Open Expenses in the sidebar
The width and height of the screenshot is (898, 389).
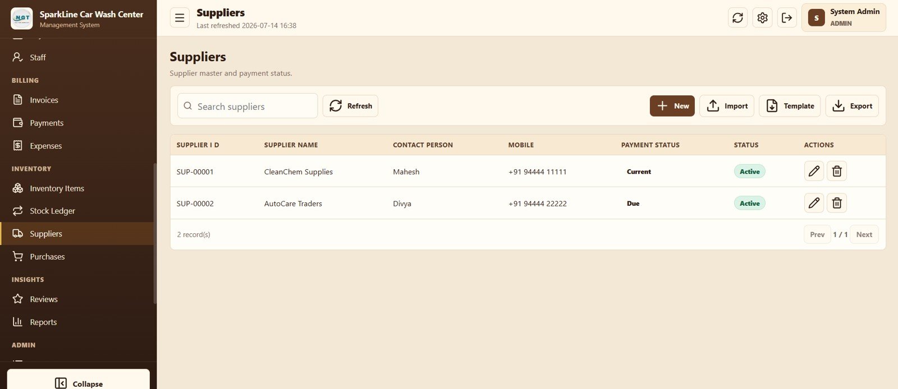[77, 146]
